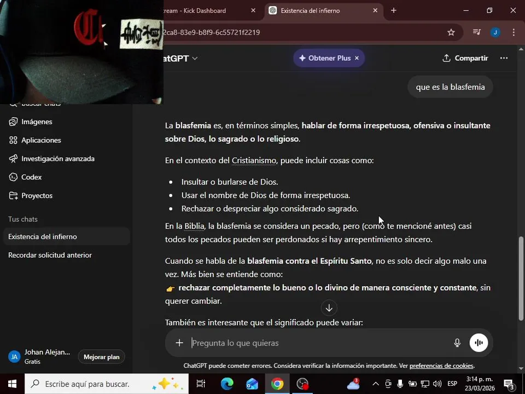Viewport: 525px width, 394px height.
Task: Click the plus attach button in the composer
Action: (179, 343)
